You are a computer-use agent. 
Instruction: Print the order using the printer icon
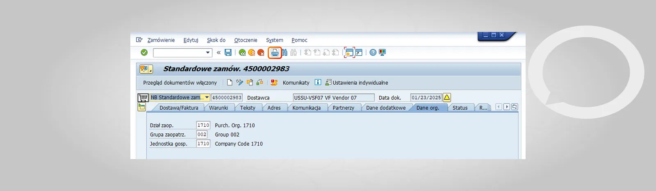pos(275,52)
